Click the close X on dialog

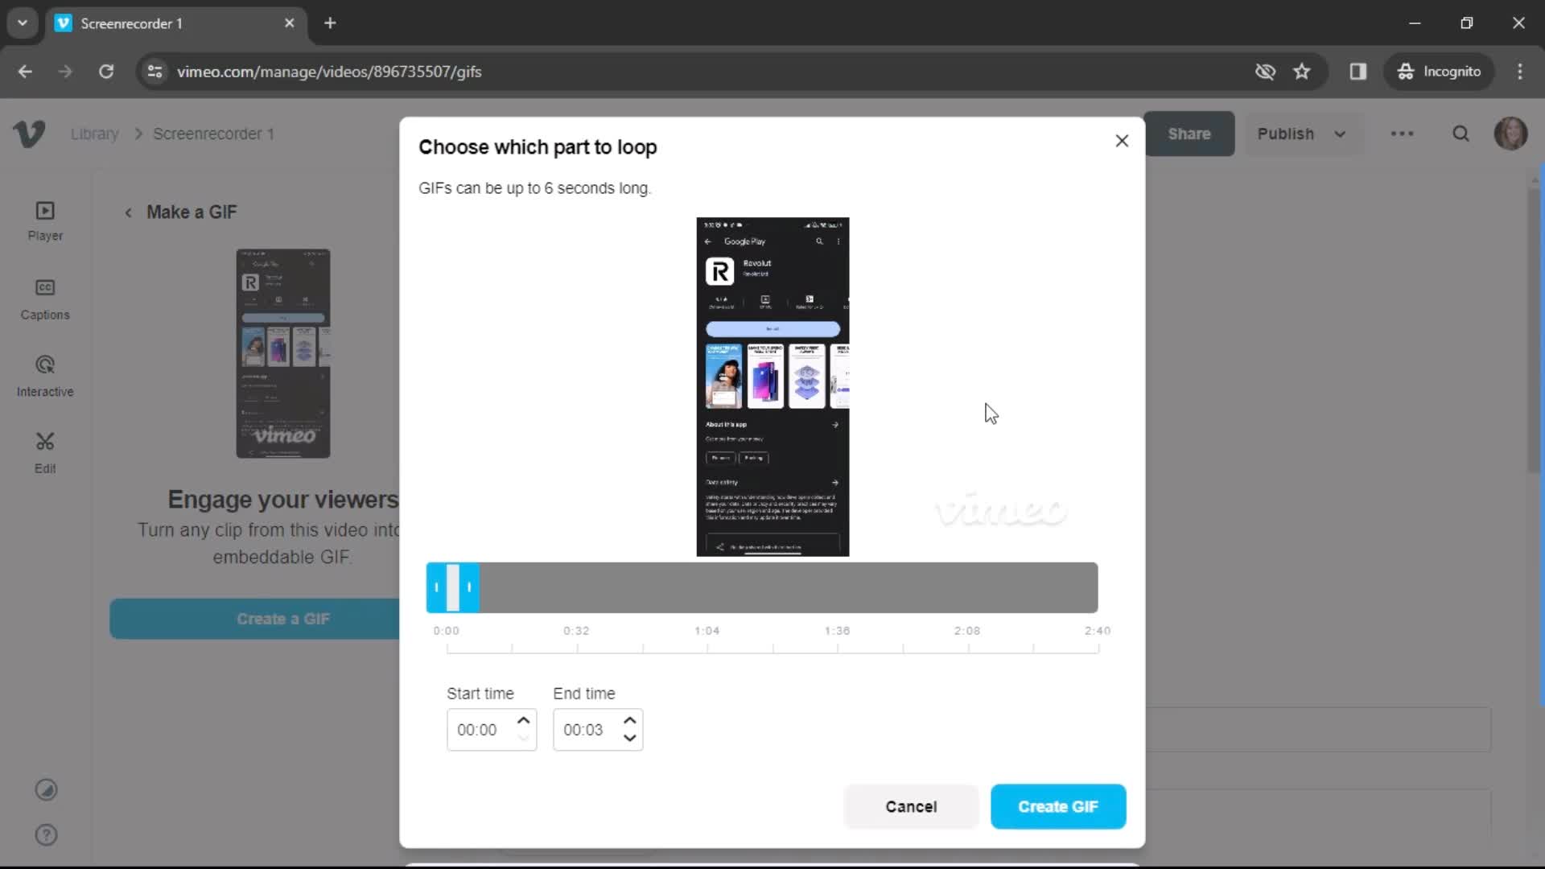(x=1122, y=140)
